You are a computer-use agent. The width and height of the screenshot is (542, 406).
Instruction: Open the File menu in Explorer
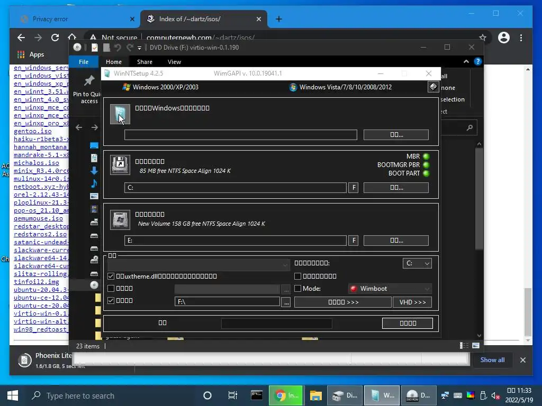pyautogui.click(x=84, y=62)
